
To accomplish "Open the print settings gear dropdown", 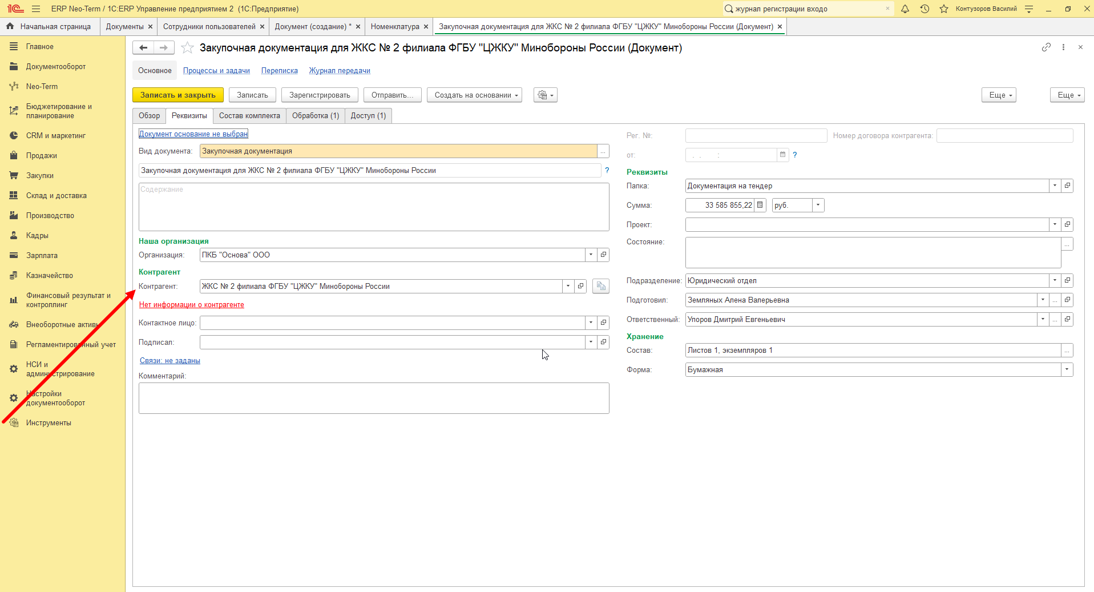I will point(546,95).
